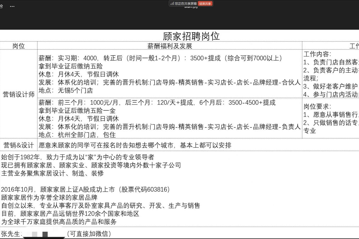Click the 工作内容 heading text
Screen dimensions: 359x239
(317, 54)
